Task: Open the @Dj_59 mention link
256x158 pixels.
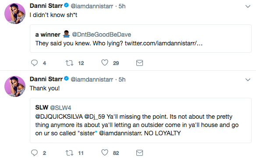Action: (95, 117)
